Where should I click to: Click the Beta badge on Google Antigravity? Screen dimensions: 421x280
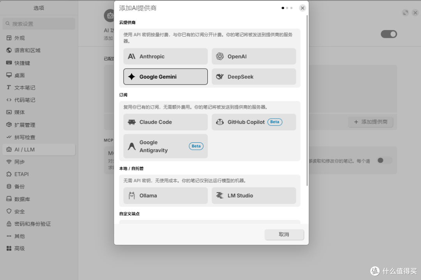196,146
